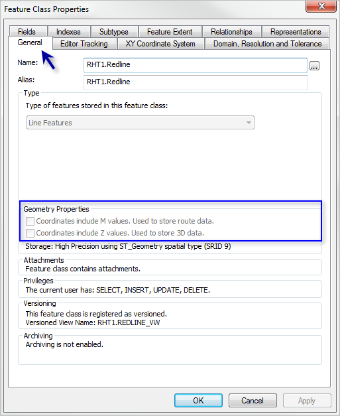Click the Versioned View Name line
This screenshot has height=416, width=340.
click(x=93, y=322)
